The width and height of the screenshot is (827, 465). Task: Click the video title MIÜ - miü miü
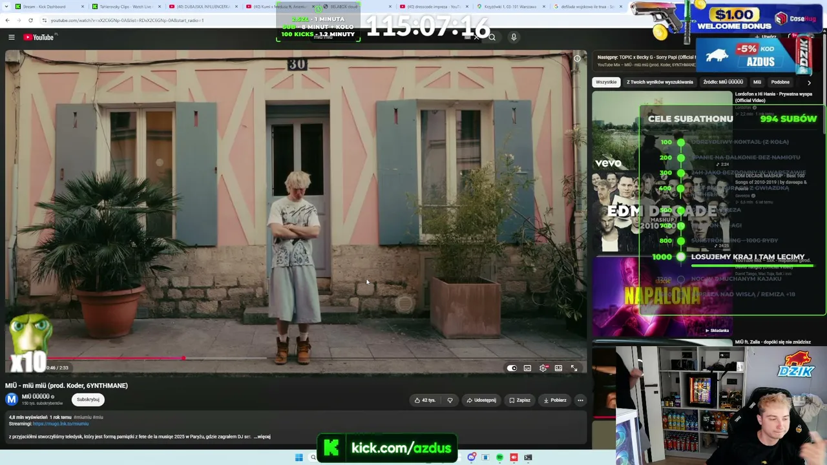(67, 386)
